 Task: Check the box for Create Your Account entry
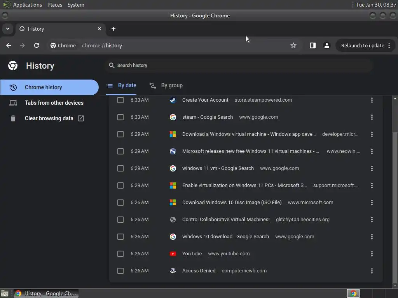point(120,100)
